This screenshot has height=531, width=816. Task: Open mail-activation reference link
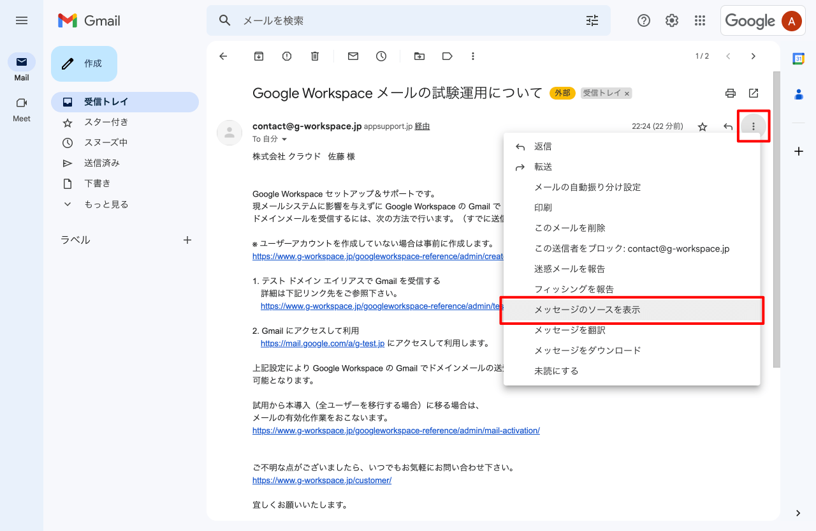click(x=396, y=431)
